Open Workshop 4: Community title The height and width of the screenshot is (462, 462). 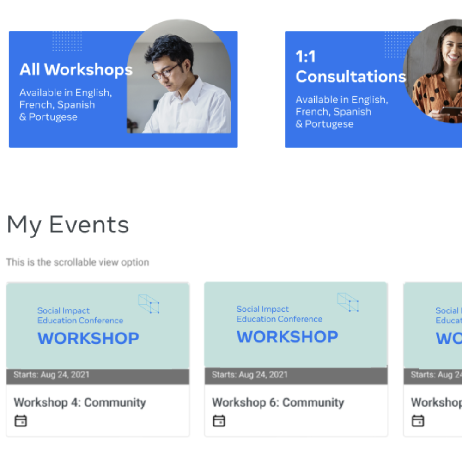pos(80,402)
